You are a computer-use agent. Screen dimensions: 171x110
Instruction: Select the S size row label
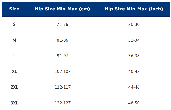tap(14, 25)
